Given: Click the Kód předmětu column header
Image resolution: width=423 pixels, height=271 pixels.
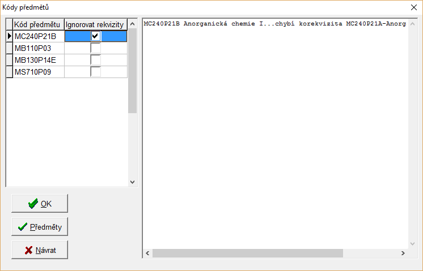Looking at the screenshot, I should tap(38, 24).
